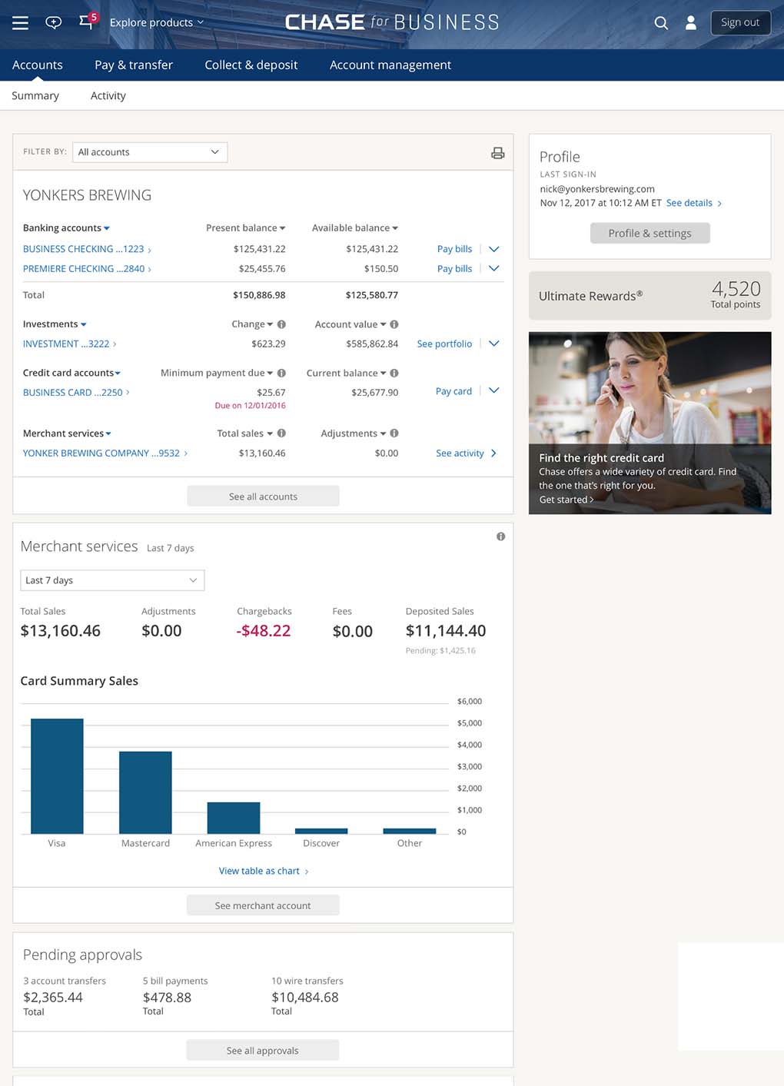Expand Explore products dropdown

point(157,22)
